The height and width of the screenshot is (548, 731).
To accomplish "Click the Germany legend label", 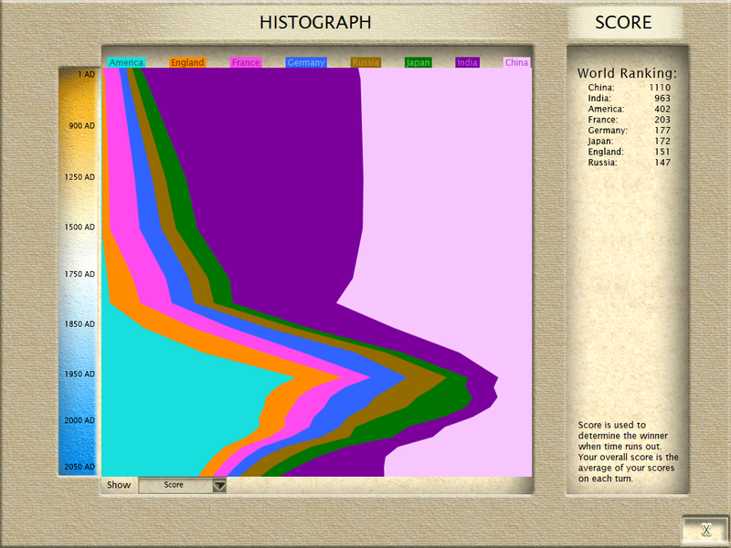I will pyautogui.click(x=306, y=62).
